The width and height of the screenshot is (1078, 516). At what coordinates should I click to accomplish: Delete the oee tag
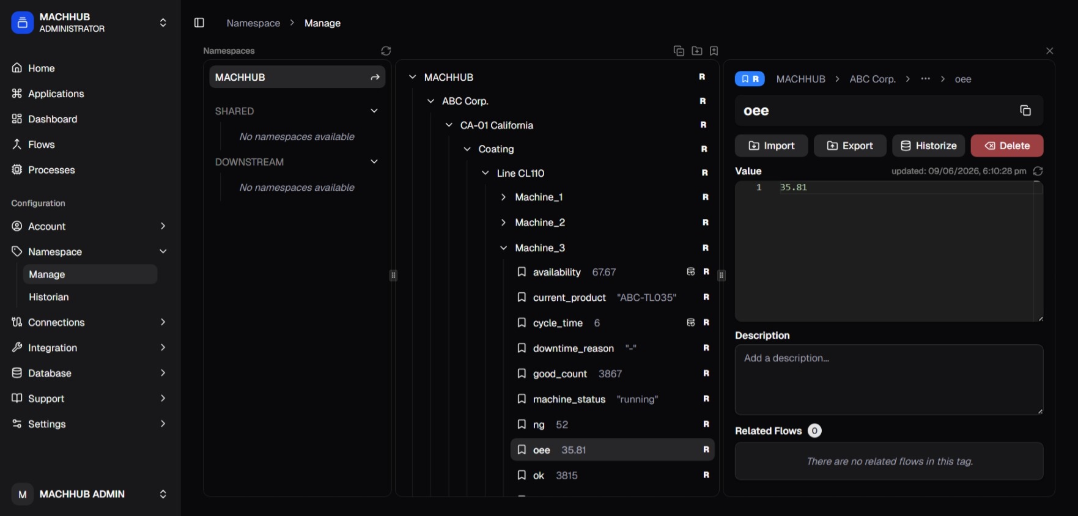click(x=1007, y=146)
